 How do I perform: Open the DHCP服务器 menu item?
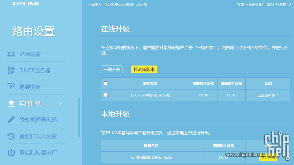point(35,71)
